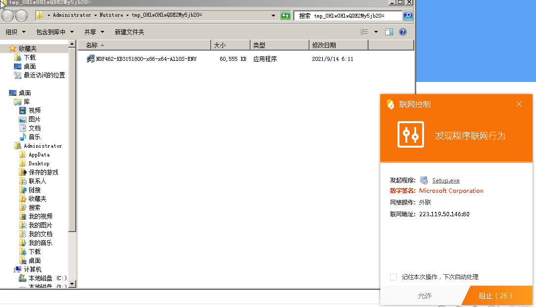Screen dimensions: 536x307
Task: Open the 组织 dropdown menu
Action: click(x=16, y=32)
